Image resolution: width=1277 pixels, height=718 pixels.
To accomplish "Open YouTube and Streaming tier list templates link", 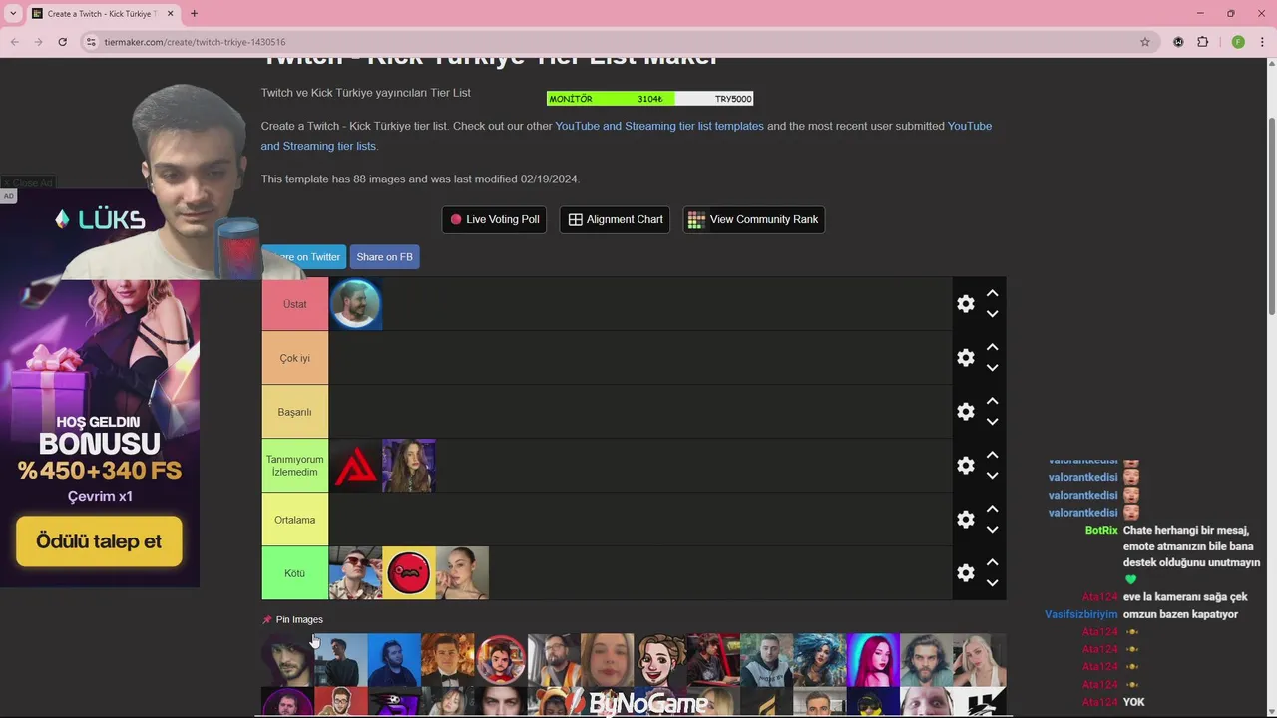I will [x=659, y=126].
